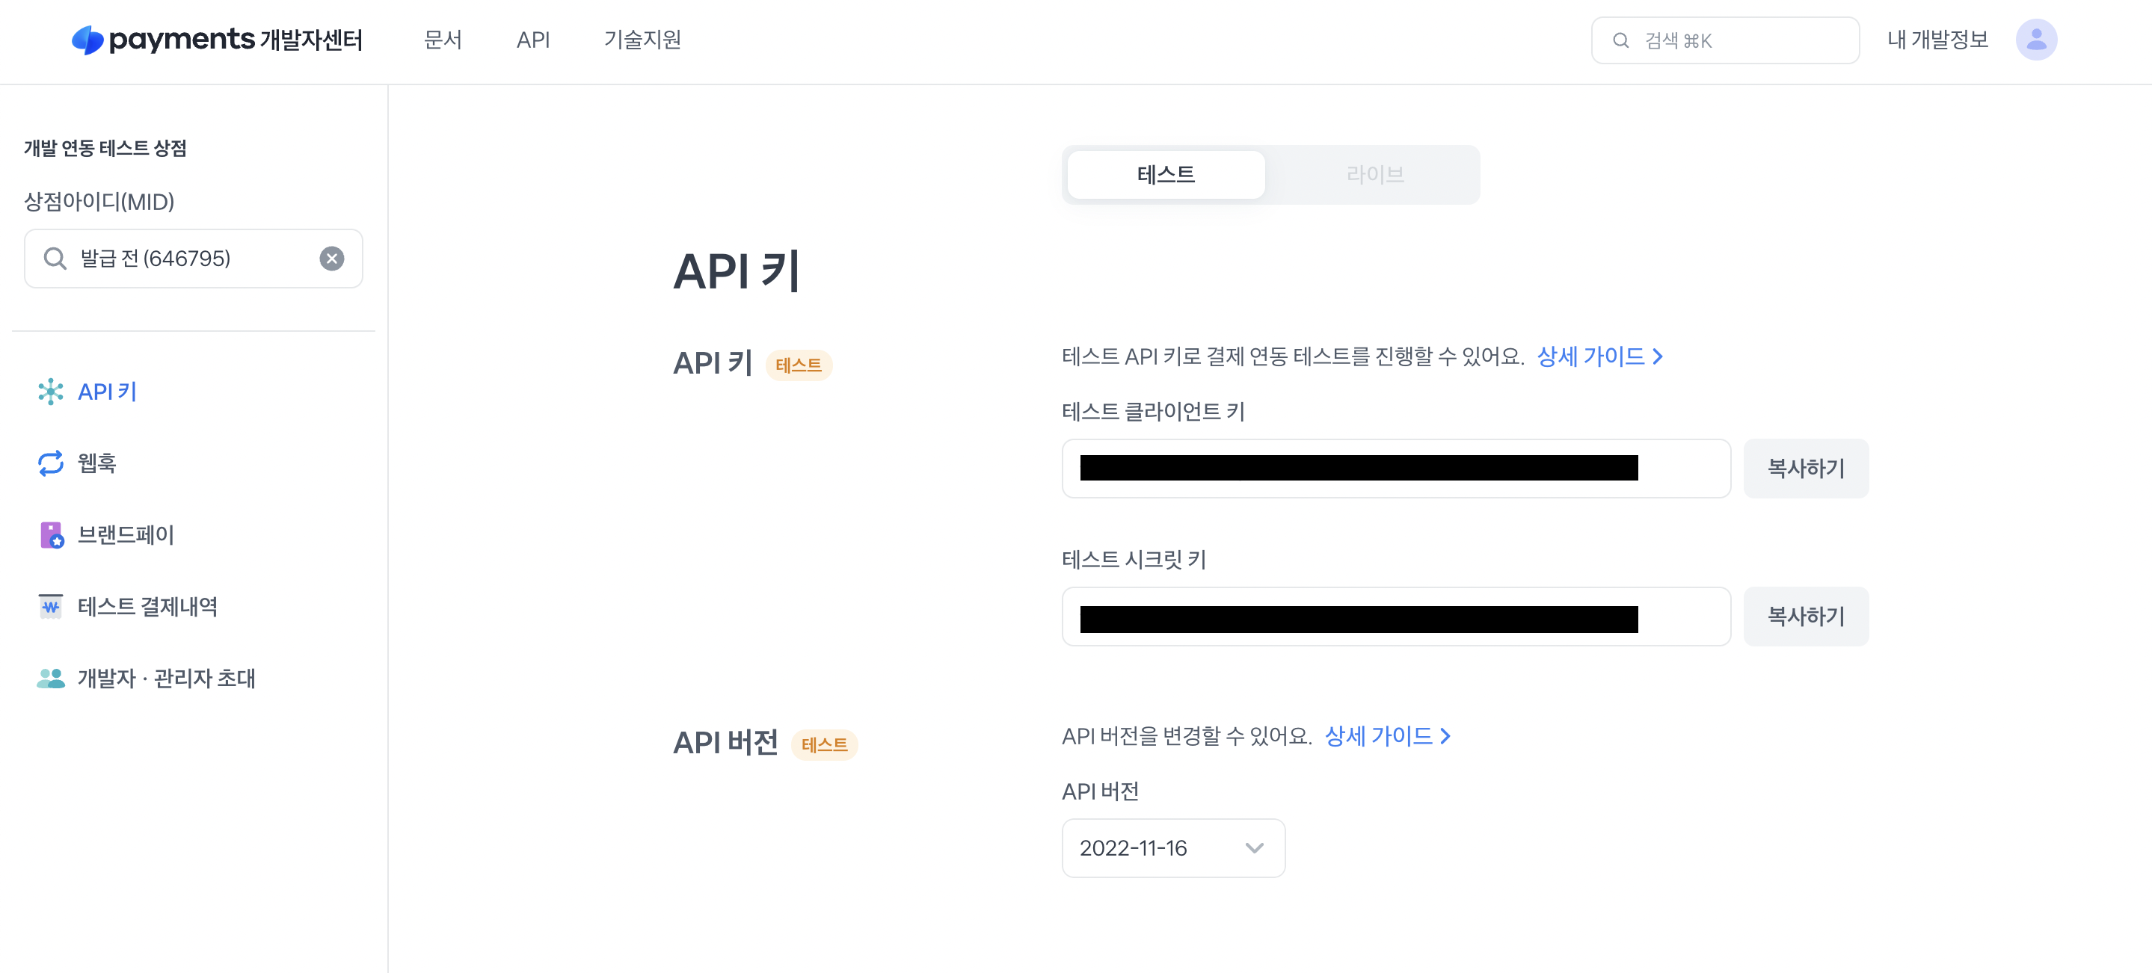Click the magnifier icon in MID field

tap(55, 259)
